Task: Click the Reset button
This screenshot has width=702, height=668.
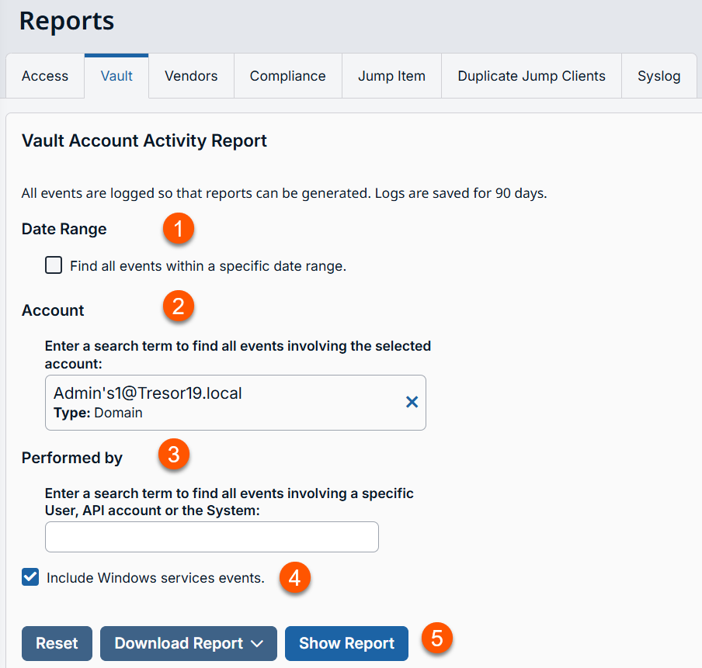Action: (57, 643)
